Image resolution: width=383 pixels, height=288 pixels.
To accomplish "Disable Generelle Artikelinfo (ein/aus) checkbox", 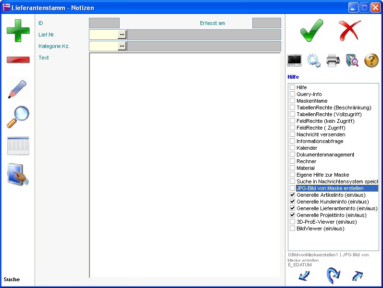I will (292, 195).
